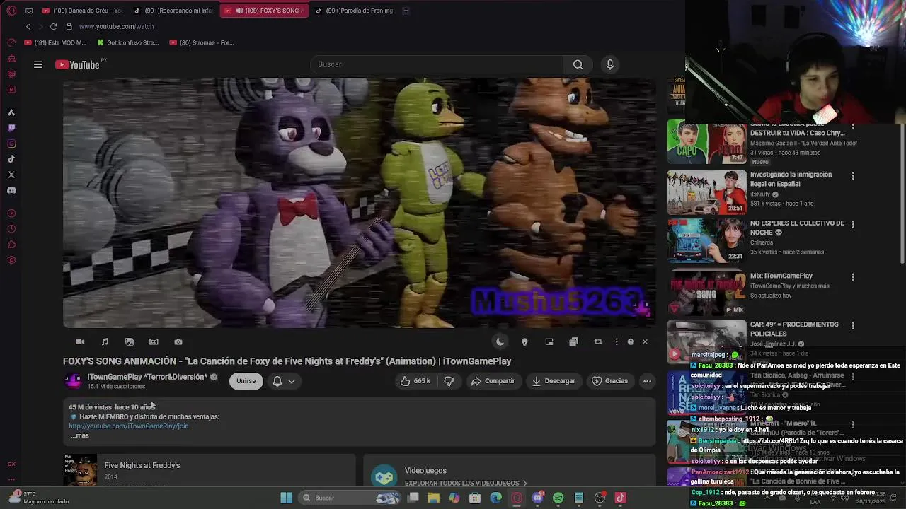
Task: Open menu for Investigando la inmigración video
Action: click(x=853, y=175)
